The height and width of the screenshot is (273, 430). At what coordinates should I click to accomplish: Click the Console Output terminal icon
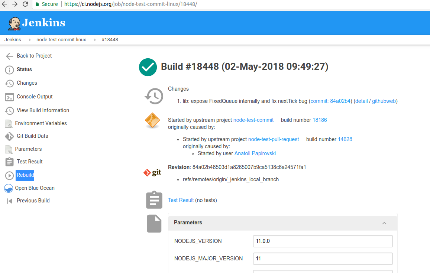pyautogui.click(x=9, y=97)
